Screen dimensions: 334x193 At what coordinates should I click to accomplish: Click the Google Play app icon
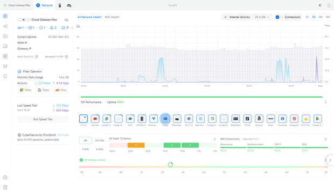(318, 119)
